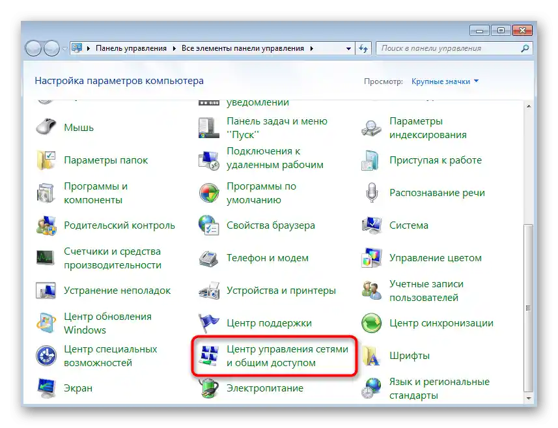Open the Свойства браузера globe icon

pos(209,225)
